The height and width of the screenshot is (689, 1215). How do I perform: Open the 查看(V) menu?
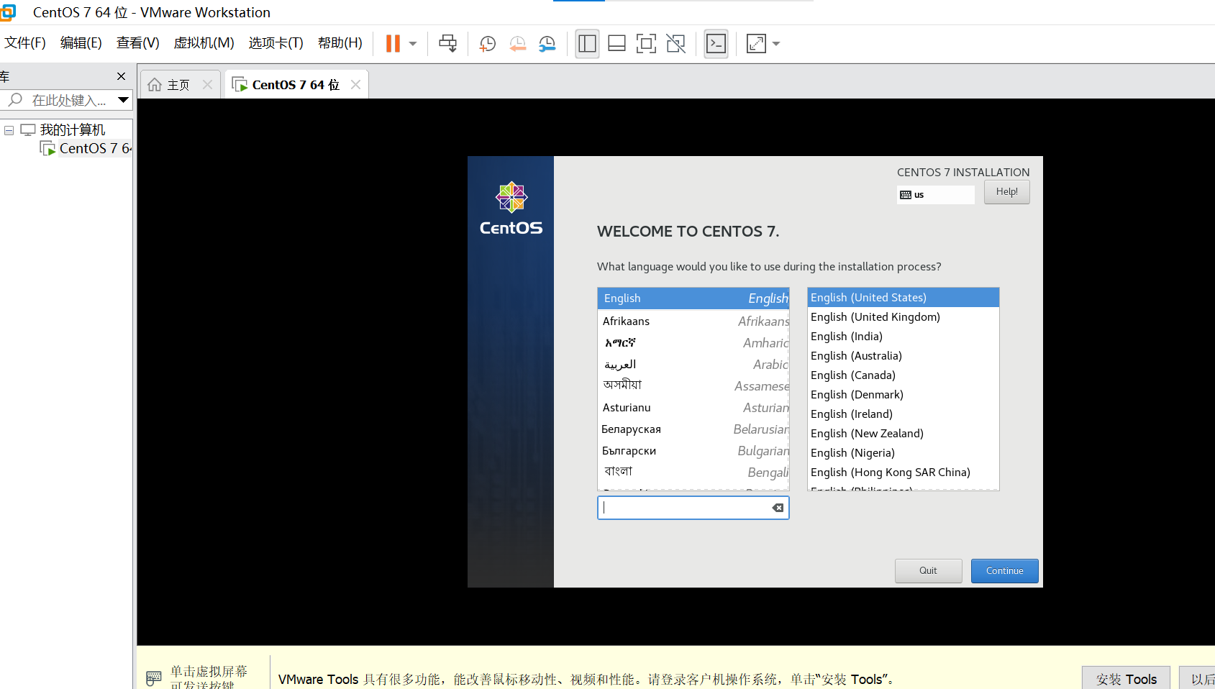click(x=138, y=43)
